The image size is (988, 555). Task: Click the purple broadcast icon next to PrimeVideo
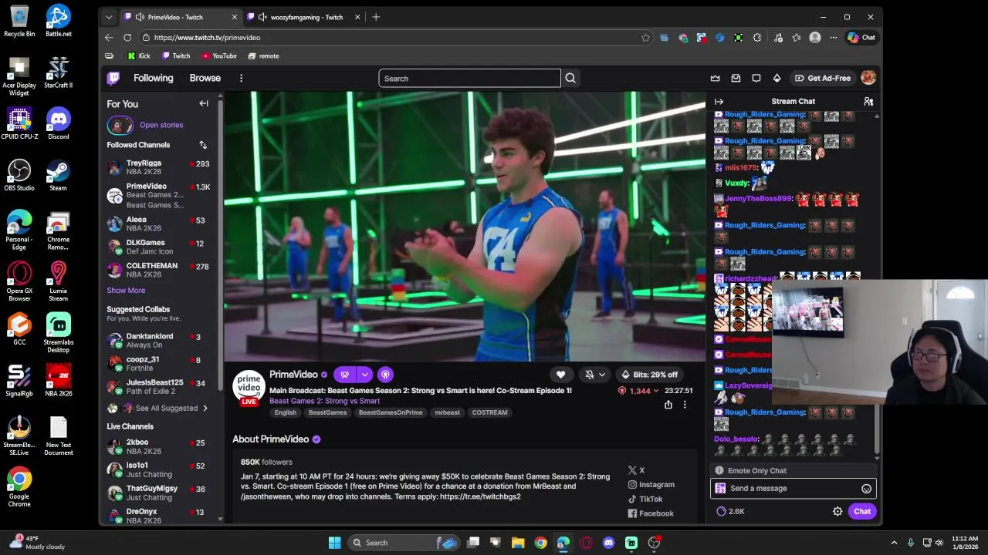tap(385, 375)
